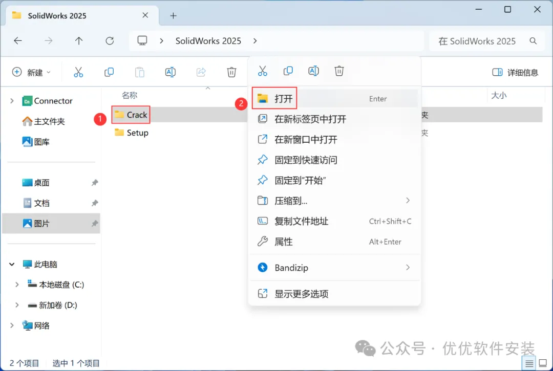Expand the Bandizip submenu
Viewport: 553px width, 371px height.
pos(408,268)
